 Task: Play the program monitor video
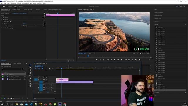pos(115,60)
